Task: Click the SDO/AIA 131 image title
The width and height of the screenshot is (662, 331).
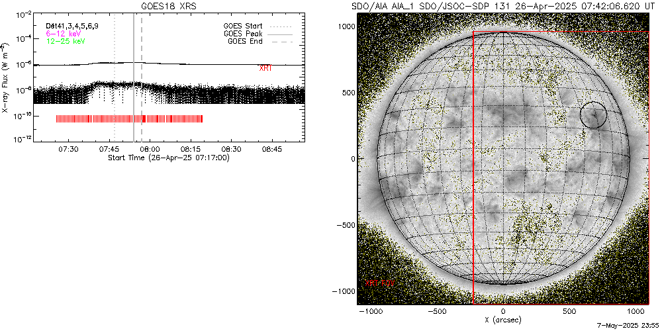Action: [x=503, y=7]
